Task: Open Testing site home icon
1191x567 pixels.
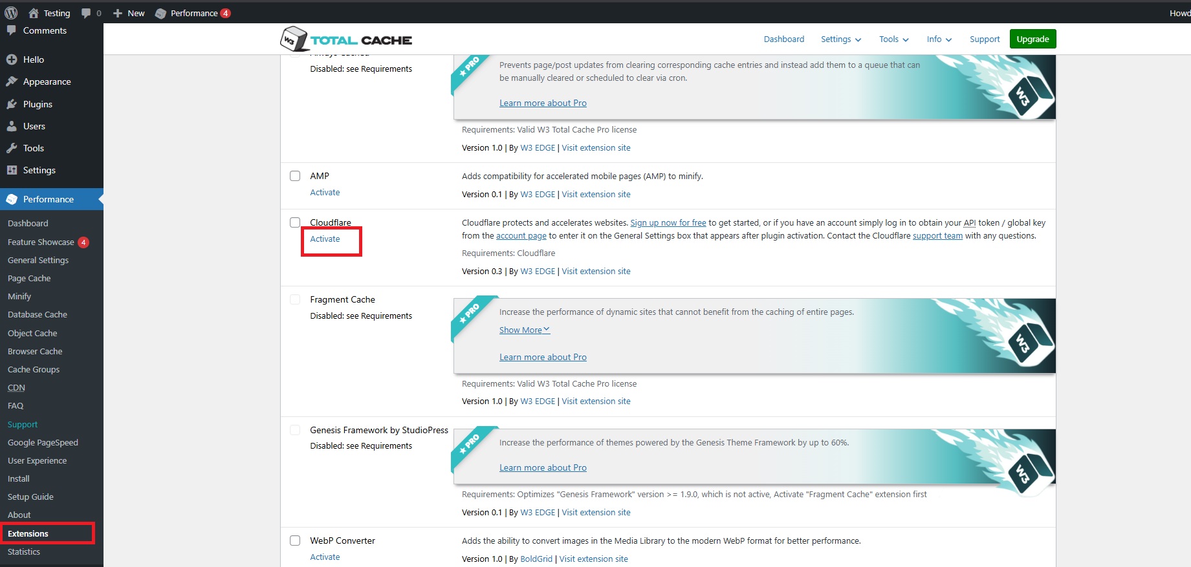Action: pos(34,13)
